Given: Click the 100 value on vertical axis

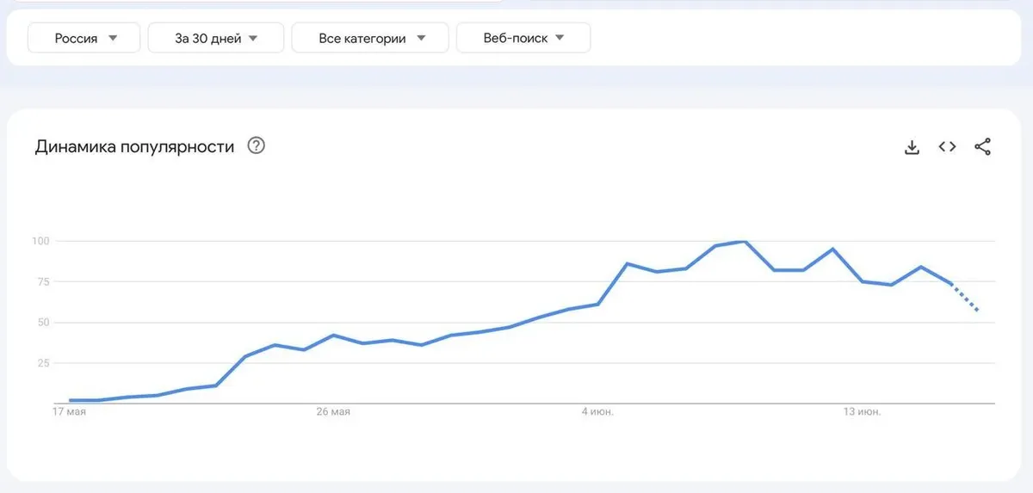Looking at the screenshot, I should pyautogui.click(x=43, y=241).
